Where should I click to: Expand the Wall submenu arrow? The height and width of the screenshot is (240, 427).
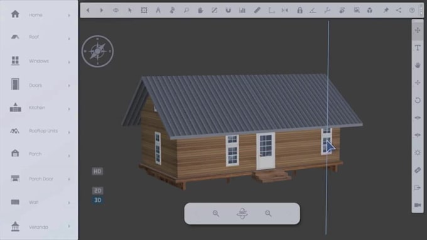coord(69,202)
